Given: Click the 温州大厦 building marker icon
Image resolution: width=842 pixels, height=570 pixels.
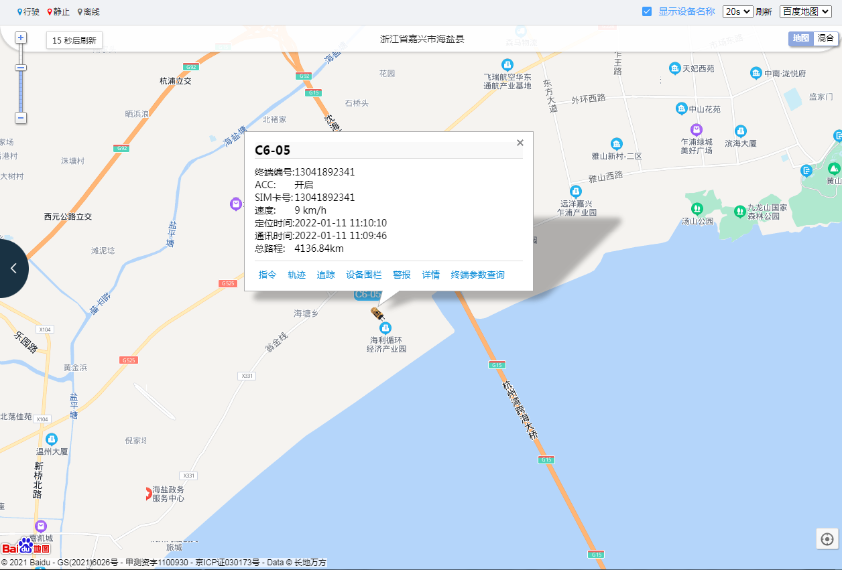Looking at the screenshot, I should [x=52, y=439].
